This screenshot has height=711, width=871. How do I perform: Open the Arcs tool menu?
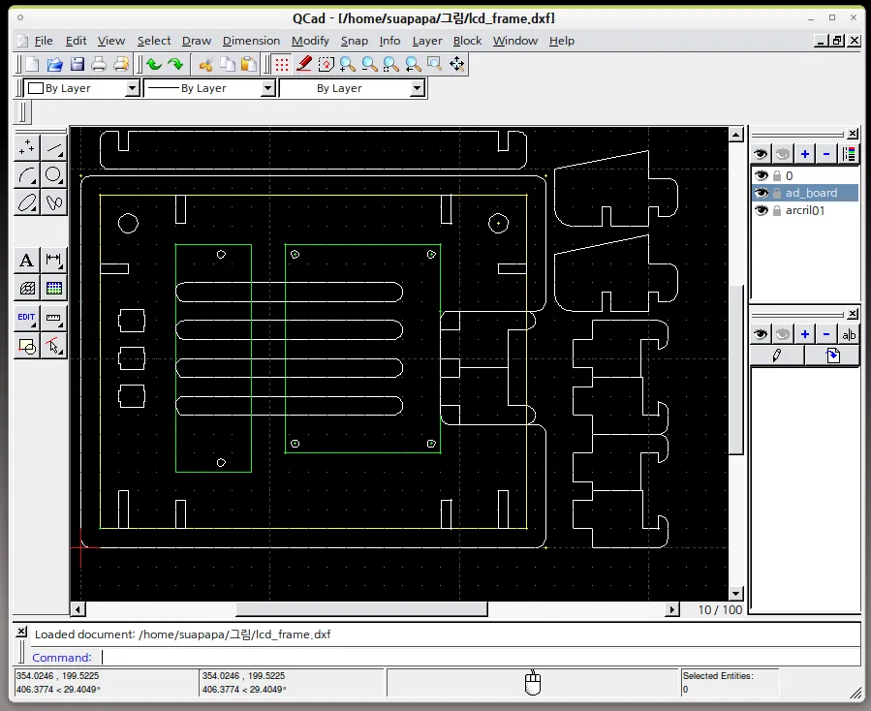pos(27,175)
